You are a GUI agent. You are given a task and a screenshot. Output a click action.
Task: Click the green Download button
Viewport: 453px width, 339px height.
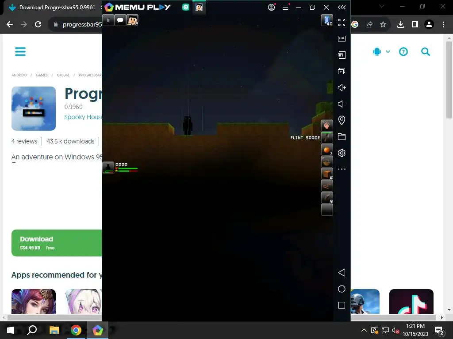pos(57,243)
